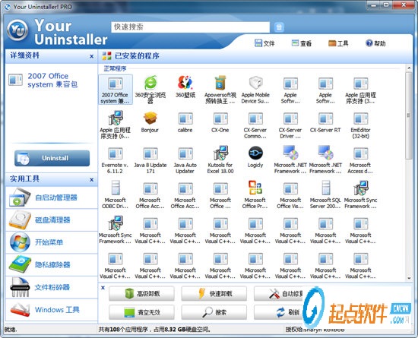Select the CX-Server Driver icon

290,118
